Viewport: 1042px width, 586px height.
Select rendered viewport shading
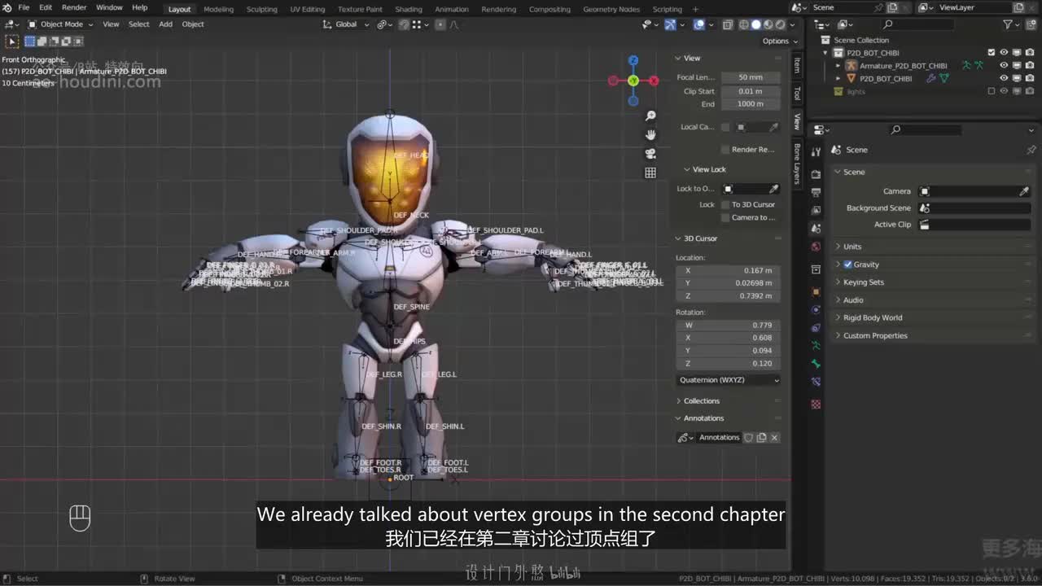(780, 24)
